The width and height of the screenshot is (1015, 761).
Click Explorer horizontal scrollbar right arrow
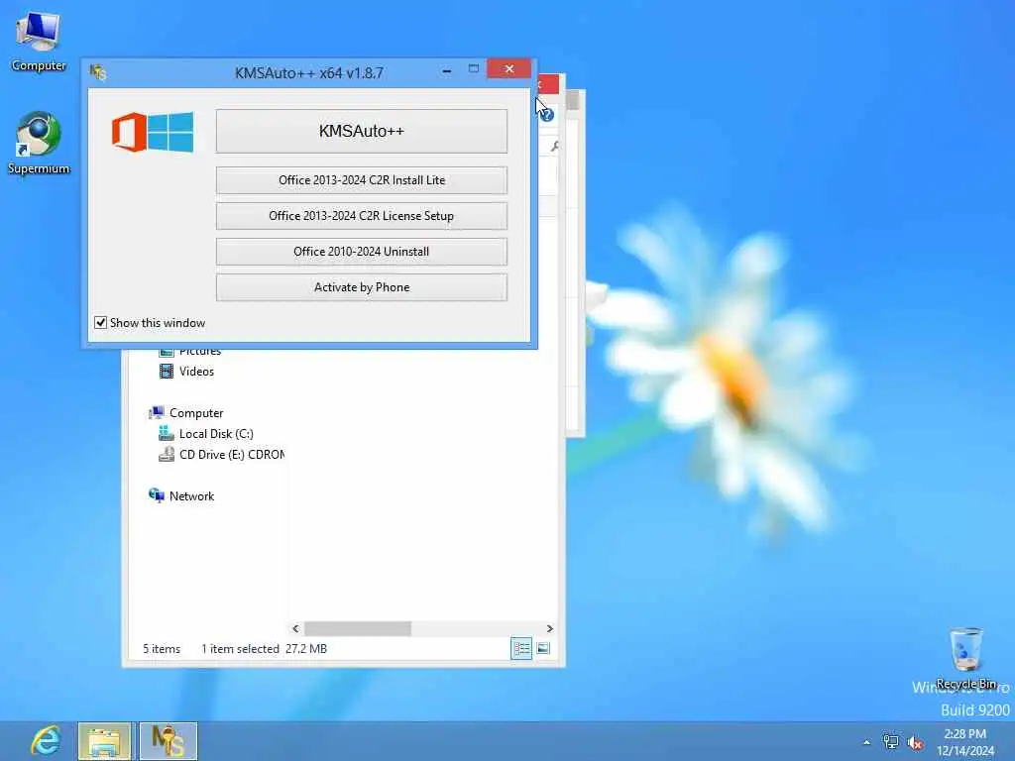(549, 628)
